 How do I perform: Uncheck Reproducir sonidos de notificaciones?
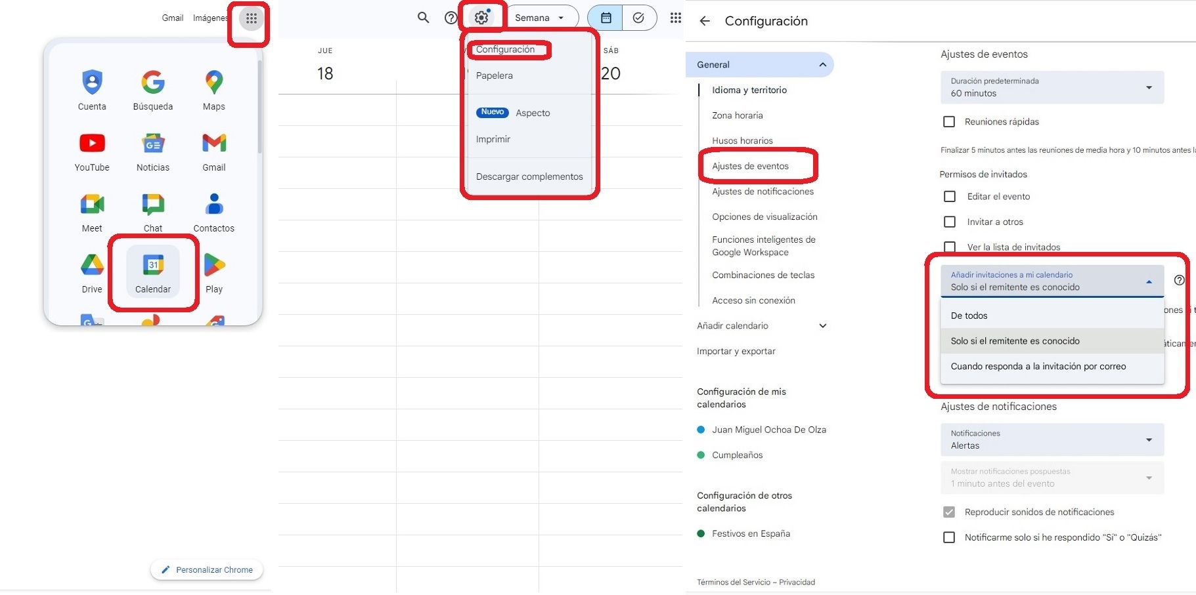(948, 512)
